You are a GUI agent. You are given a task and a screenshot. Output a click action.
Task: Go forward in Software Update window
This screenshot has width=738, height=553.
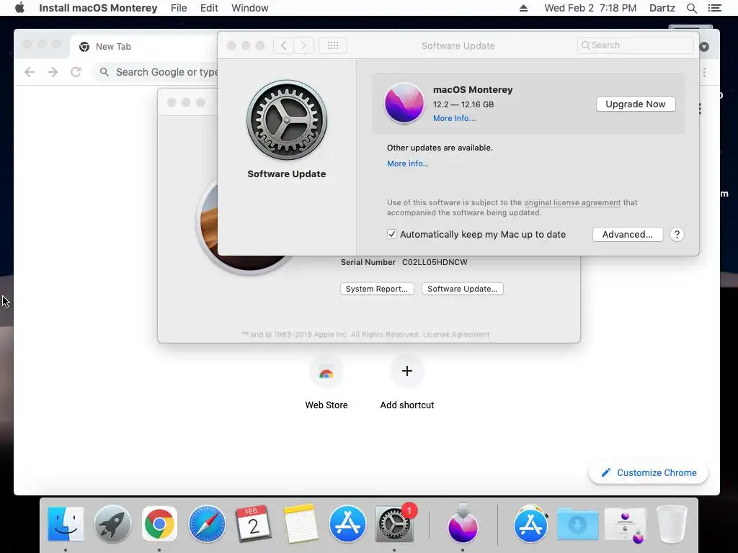click(304, 45)
